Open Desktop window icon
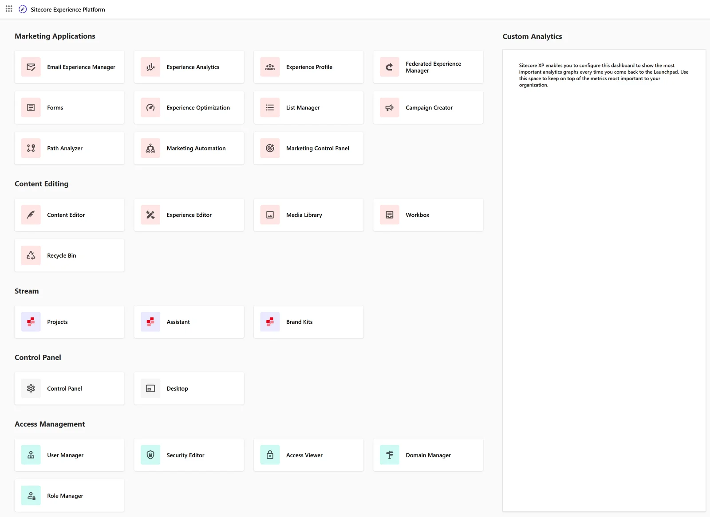The width and height of the screenshot is (710, 517). (150, 388)
